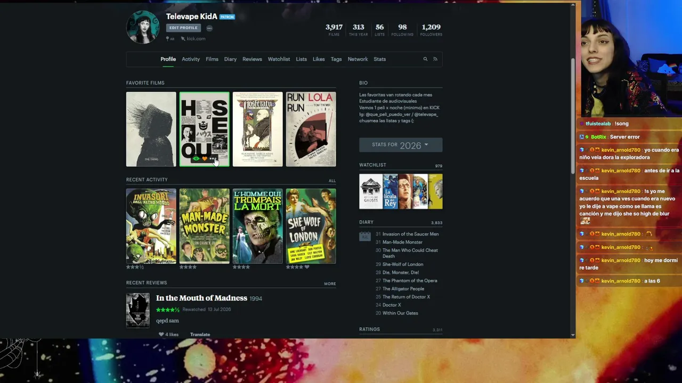Click the More link in Recent Reviews
682x383 pixels.
[x=330, y=284]
